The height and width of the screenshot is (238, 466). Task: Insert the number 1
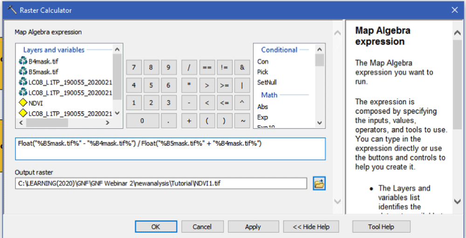coord(134,103)
